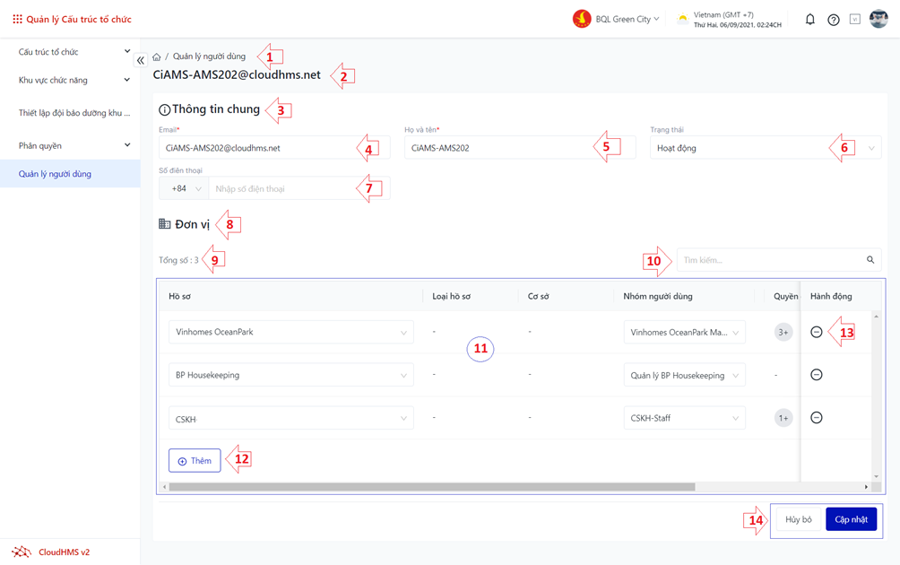Image resolution: width=900 pixels, height=565 pixels.
Task: Open the +84 country code dropdown
Action: pos(185,189)
